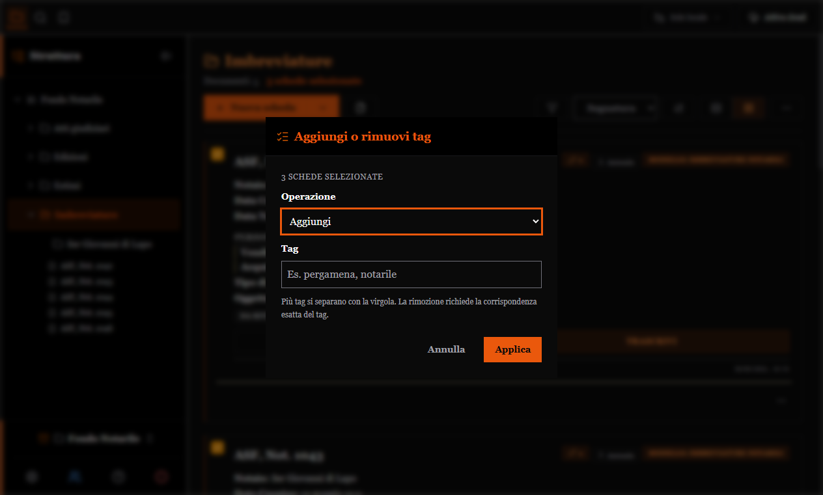The width and height of the screenshot is (823, 495).
Task: Click the "Tag" field label
Action: [290, 248]
